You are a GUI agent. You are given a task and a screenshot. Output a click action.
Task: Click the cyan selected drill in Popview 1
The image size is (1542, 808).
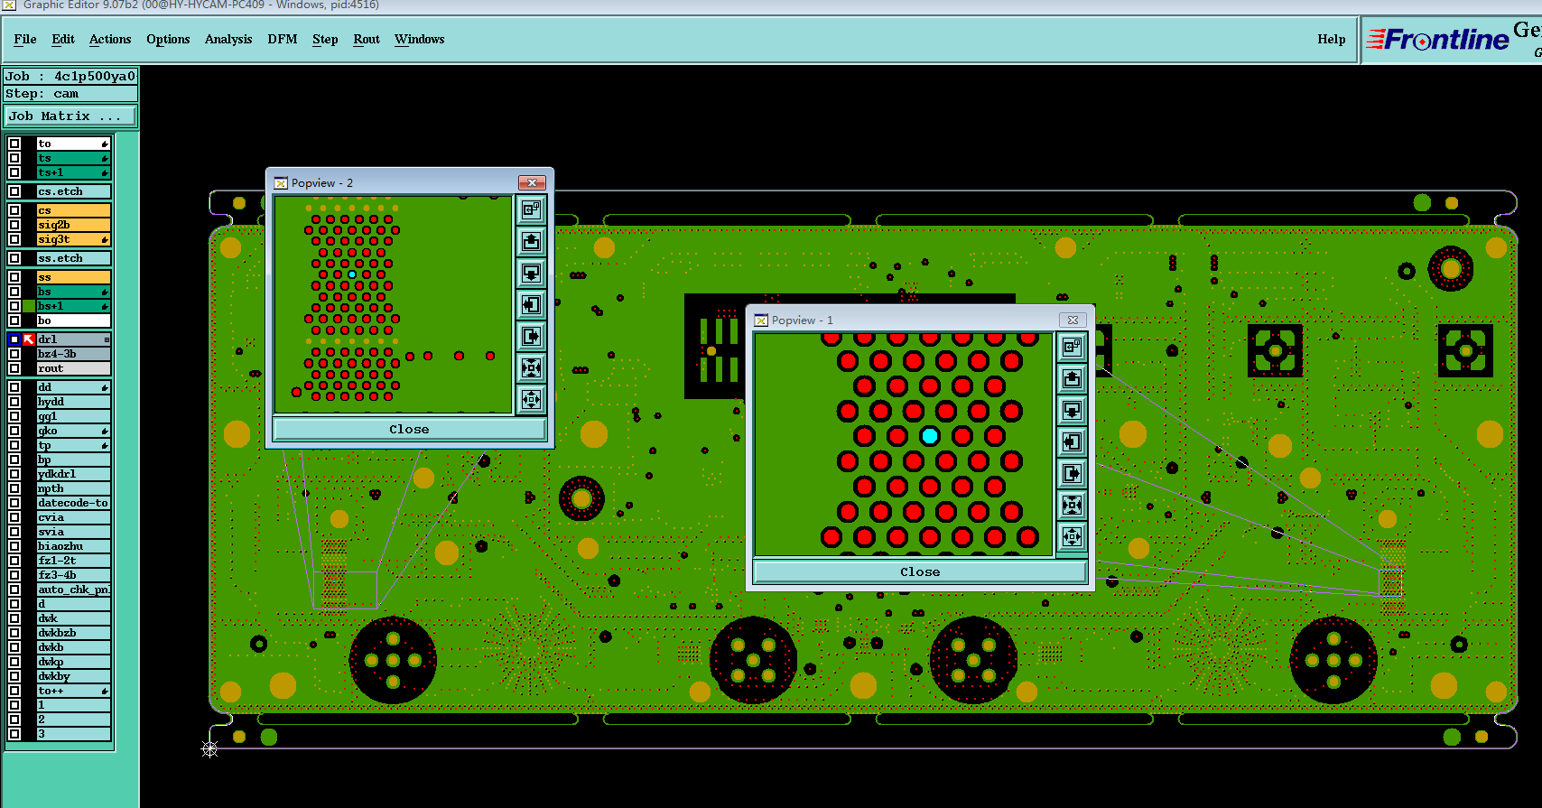(x=930, y=436)
